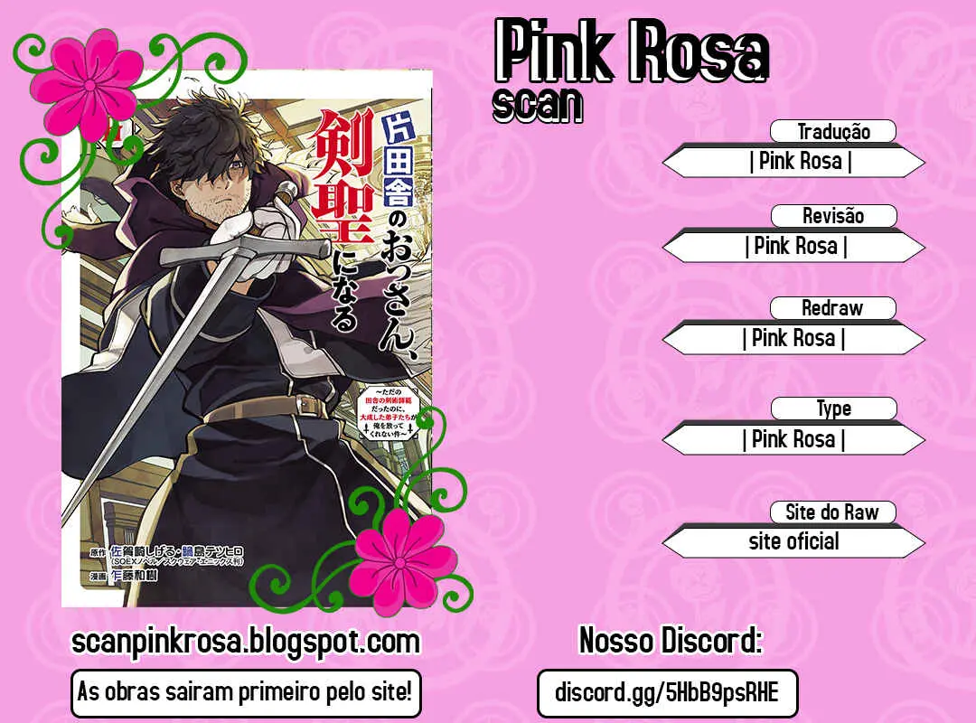Open the discord.gg/5HbB9psRHE invite link
The image size is (976, 723).
[667, 692]
